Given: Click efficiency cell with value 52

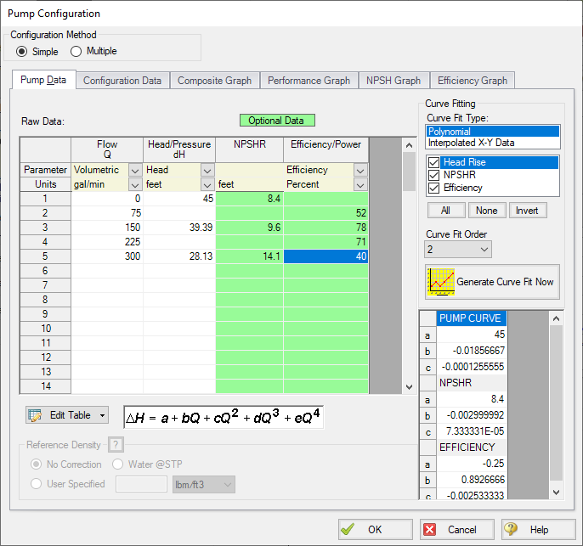Looking at the screenshot, I should point(325,213).
